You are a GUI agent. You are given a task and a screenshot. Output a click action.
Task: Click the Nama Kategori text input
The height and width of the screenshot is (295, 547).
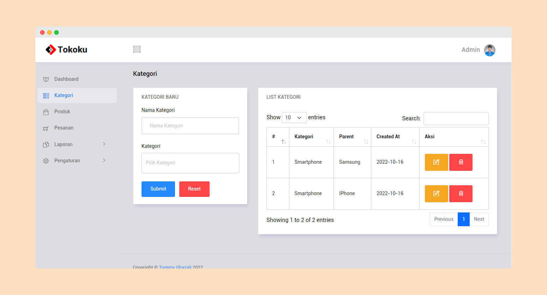tap(190, 126)
